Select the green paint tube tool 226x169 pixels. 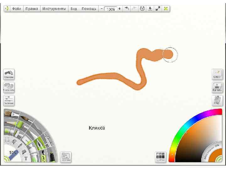point(9,131)
